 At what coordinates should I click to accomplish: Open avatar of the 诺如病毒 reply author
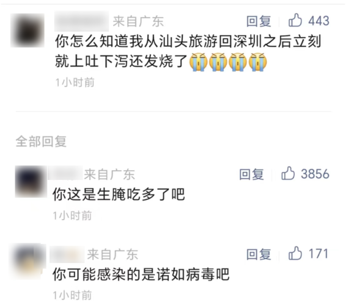[x=28, y=261]
